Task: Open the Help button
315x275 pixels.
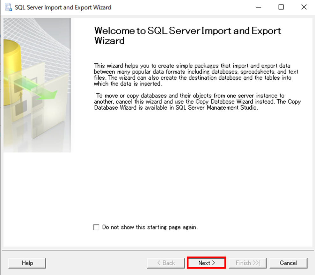Action: 27,263
